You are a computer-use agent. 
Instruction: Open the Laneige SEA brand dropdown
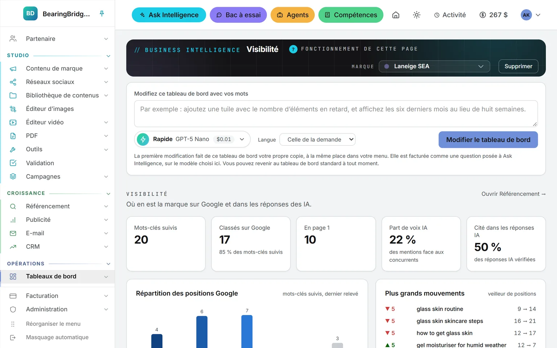434,66
